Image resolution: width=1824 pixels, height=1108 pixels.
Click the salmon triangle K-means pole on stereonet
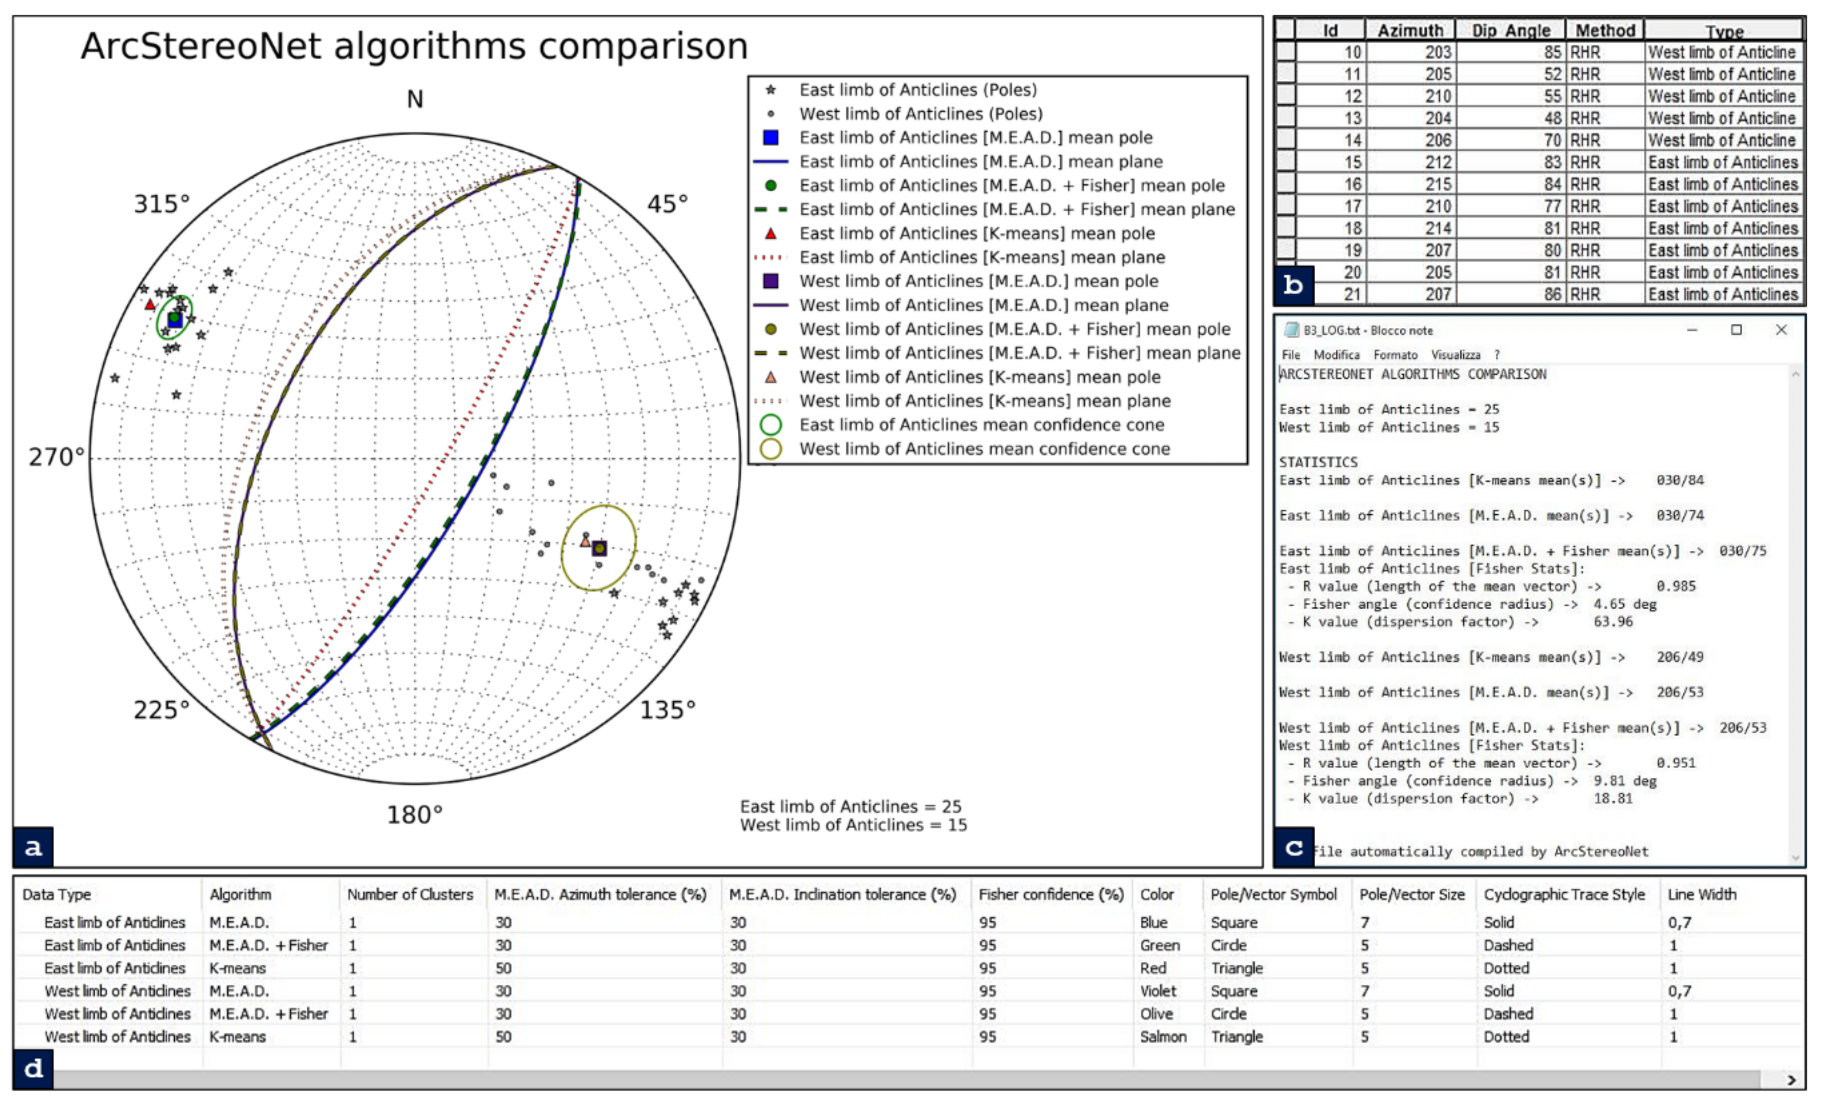585,542
